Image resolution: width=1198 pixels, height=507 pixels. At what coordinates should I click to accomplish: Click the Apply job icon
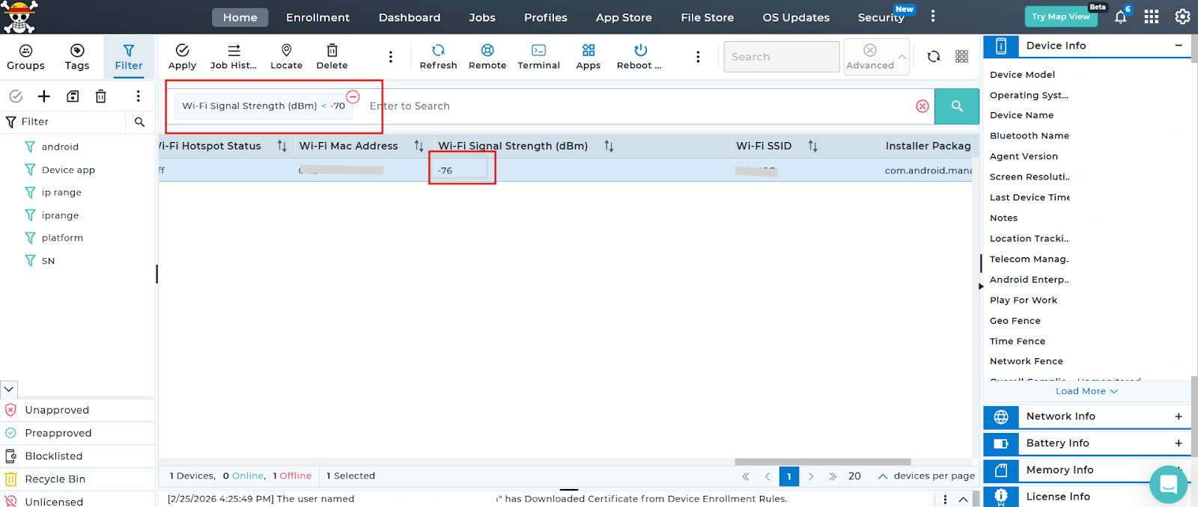click(x=182, y=50)
